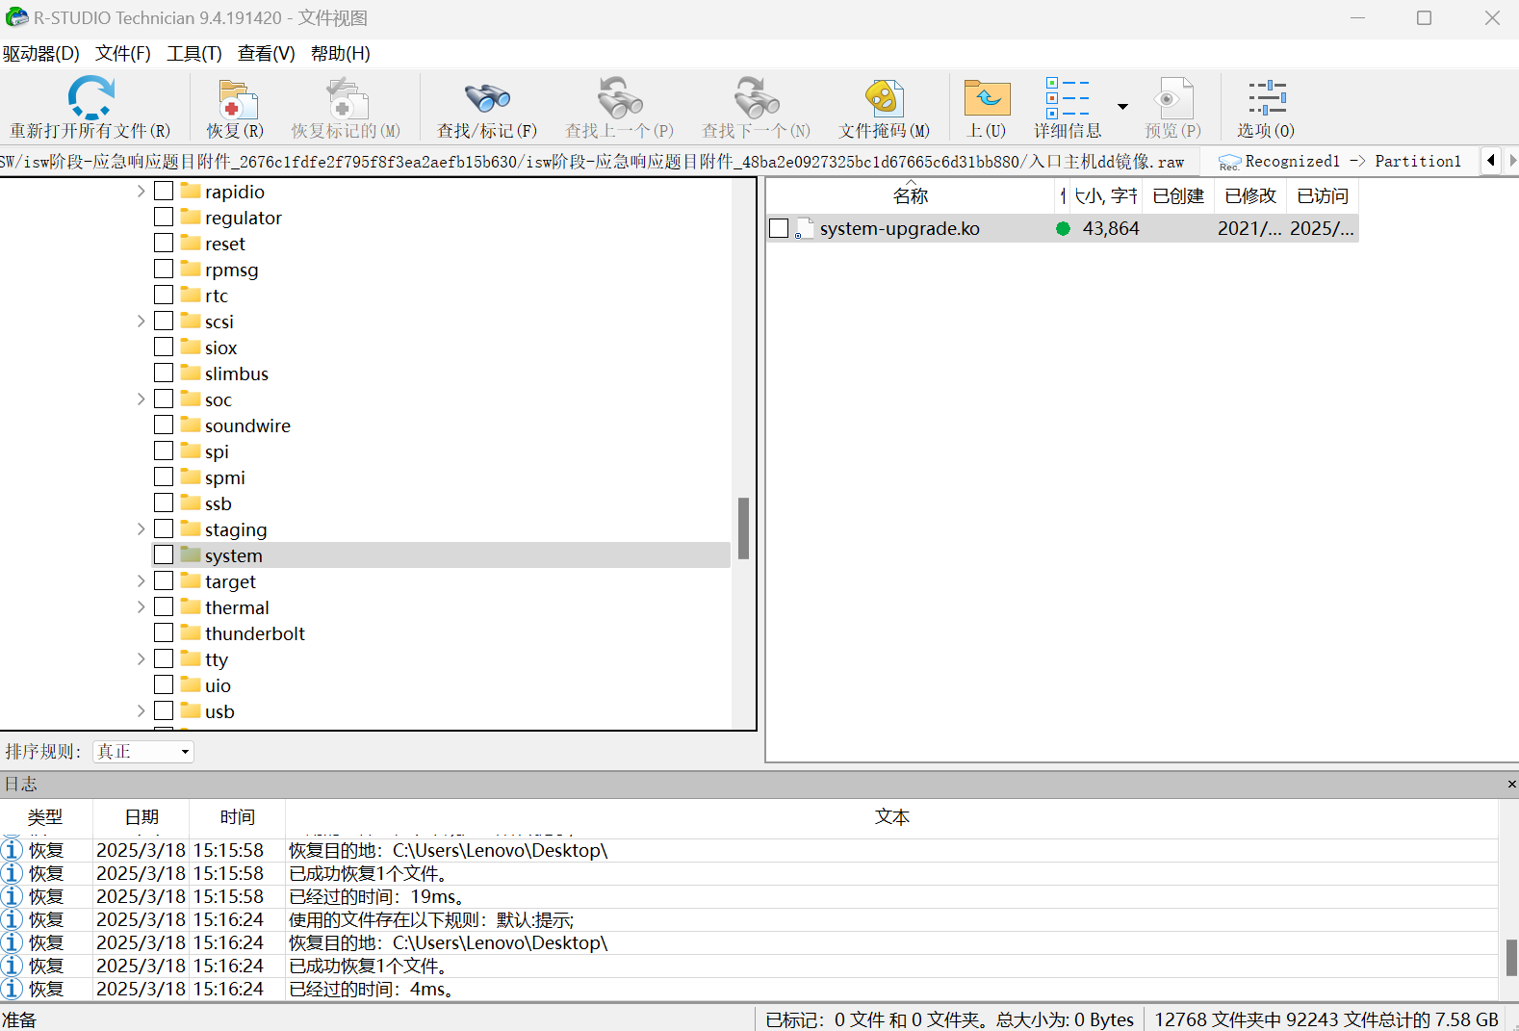
Task: Click the Recover Marked (恢复标记的) icon
Action: [x=346, y=98]
